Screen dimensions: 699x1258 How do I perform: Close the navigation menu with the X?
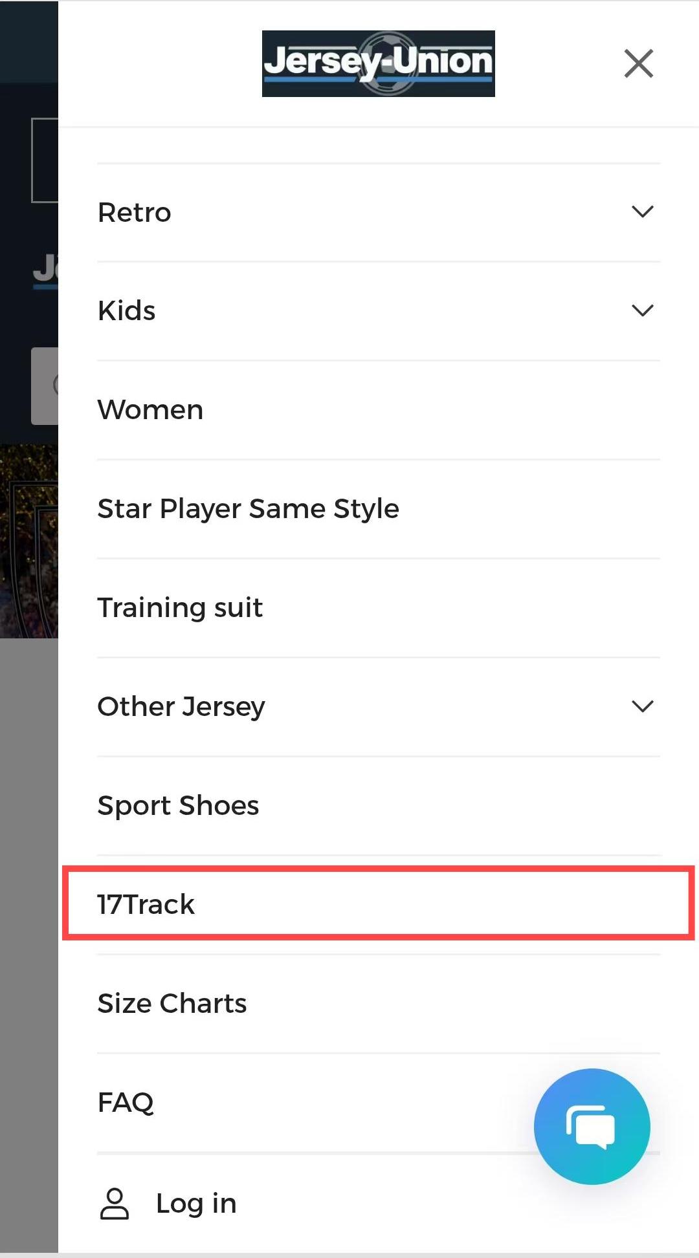[639, 63]
